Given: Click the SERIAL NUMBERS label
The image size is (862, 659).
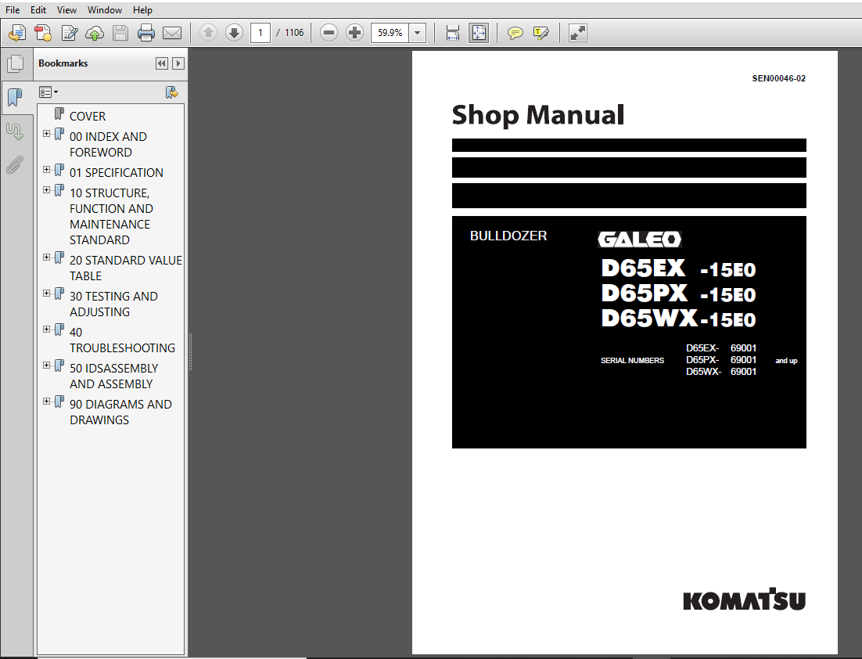Looking at the screenshot, I should [632, 360].
